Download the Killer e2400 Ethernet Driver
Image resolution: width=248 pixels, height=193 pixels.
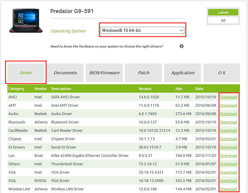pyautogui.click(x=229, y=156)
